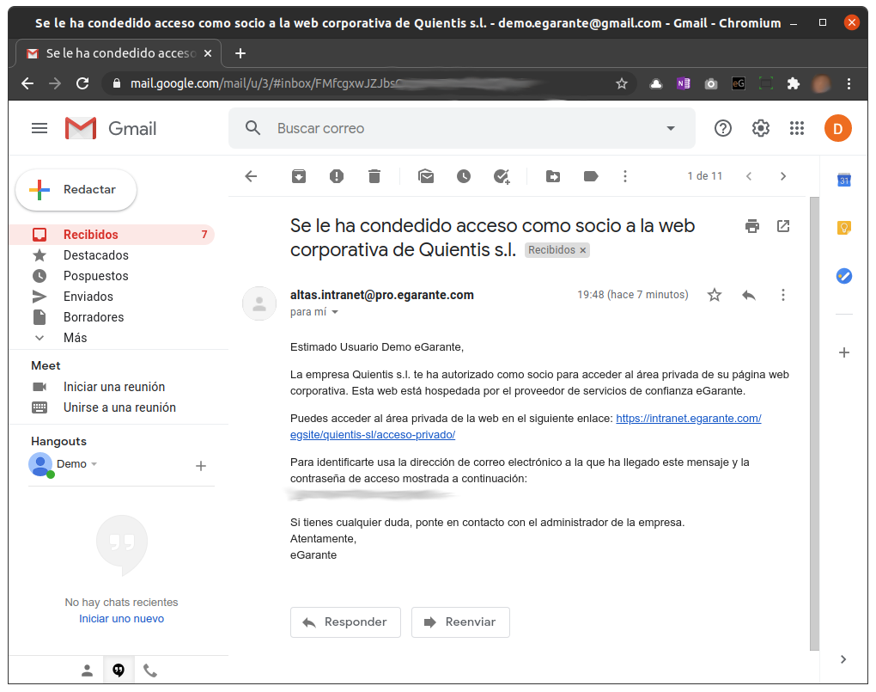Reload the page in Chromium
The height and width of the screenshot is (692, 876).
(x=82, y=84)
